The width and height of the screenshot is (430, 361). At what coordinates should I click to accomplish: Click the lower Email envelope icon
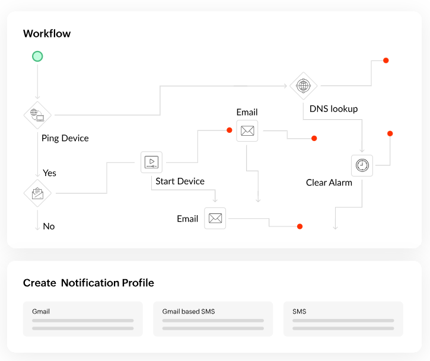point(215,218)
